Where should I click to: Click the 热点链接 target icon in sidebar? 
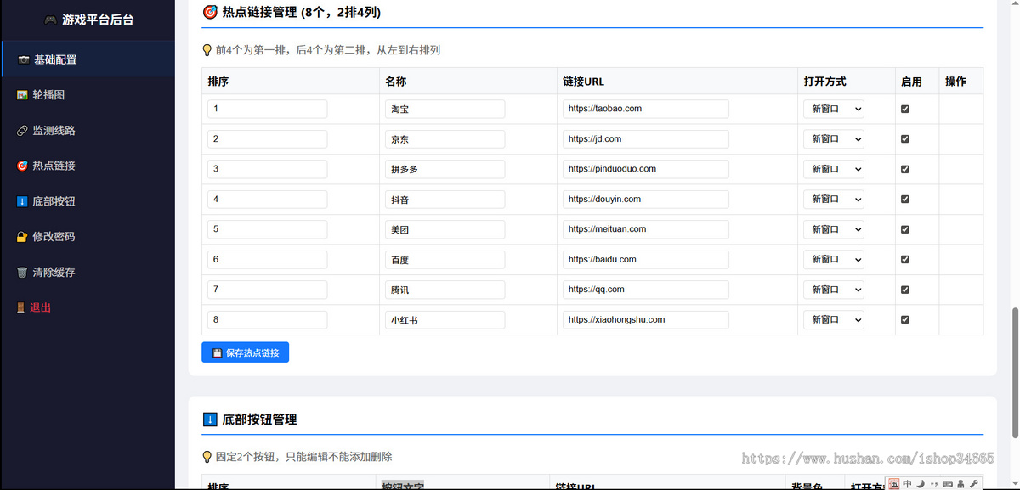[22, 166]
